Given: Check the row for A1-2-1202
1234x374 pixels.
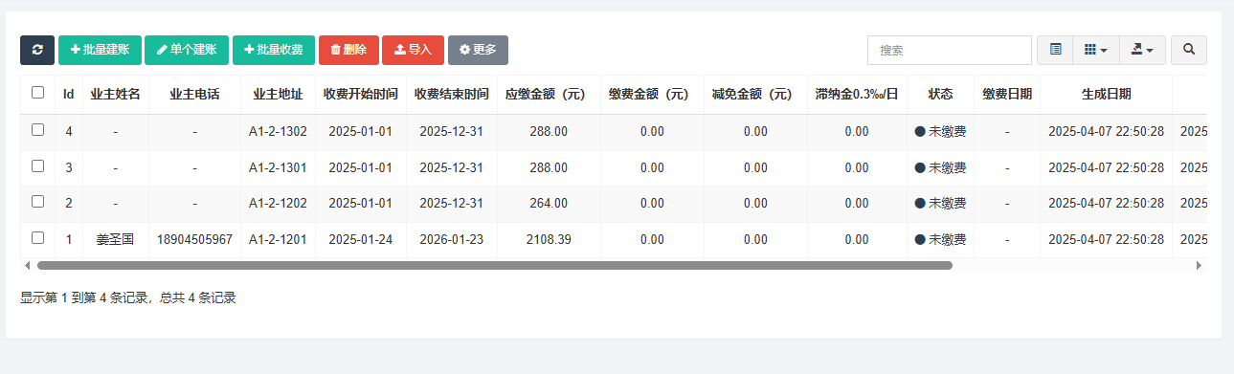Looking at the screenshot, I should pos(37,202).
